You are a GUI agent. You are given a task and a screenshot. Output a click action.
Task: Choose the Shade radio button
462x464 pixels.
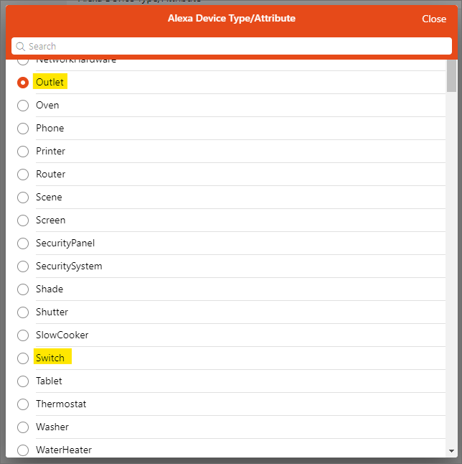click(x=23, y=289)
